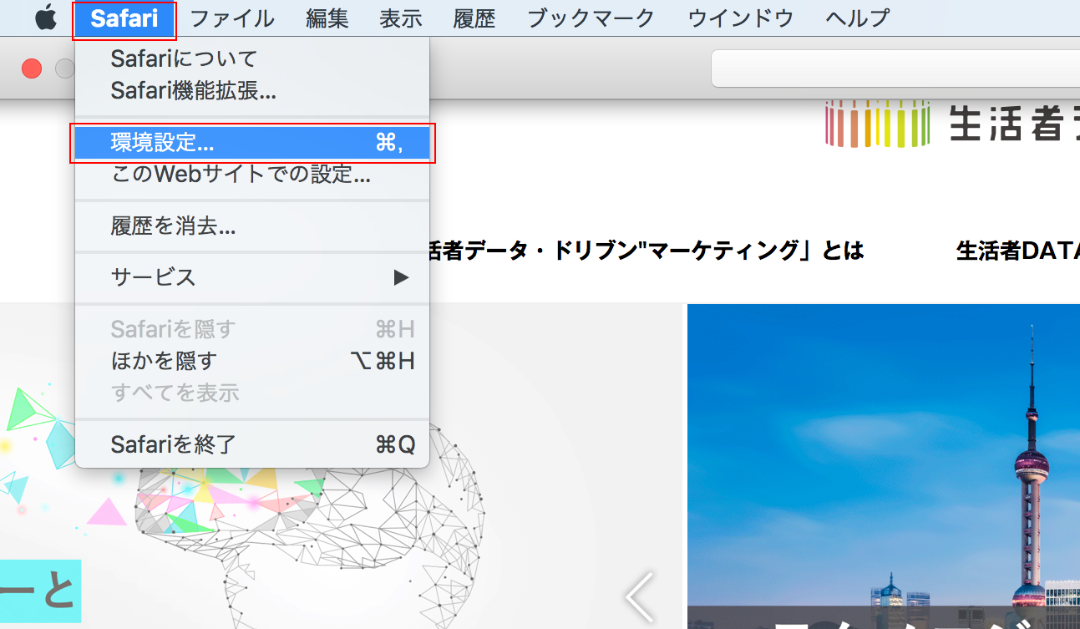
Task: Open the ファイル menu
Action: point(232,18)
